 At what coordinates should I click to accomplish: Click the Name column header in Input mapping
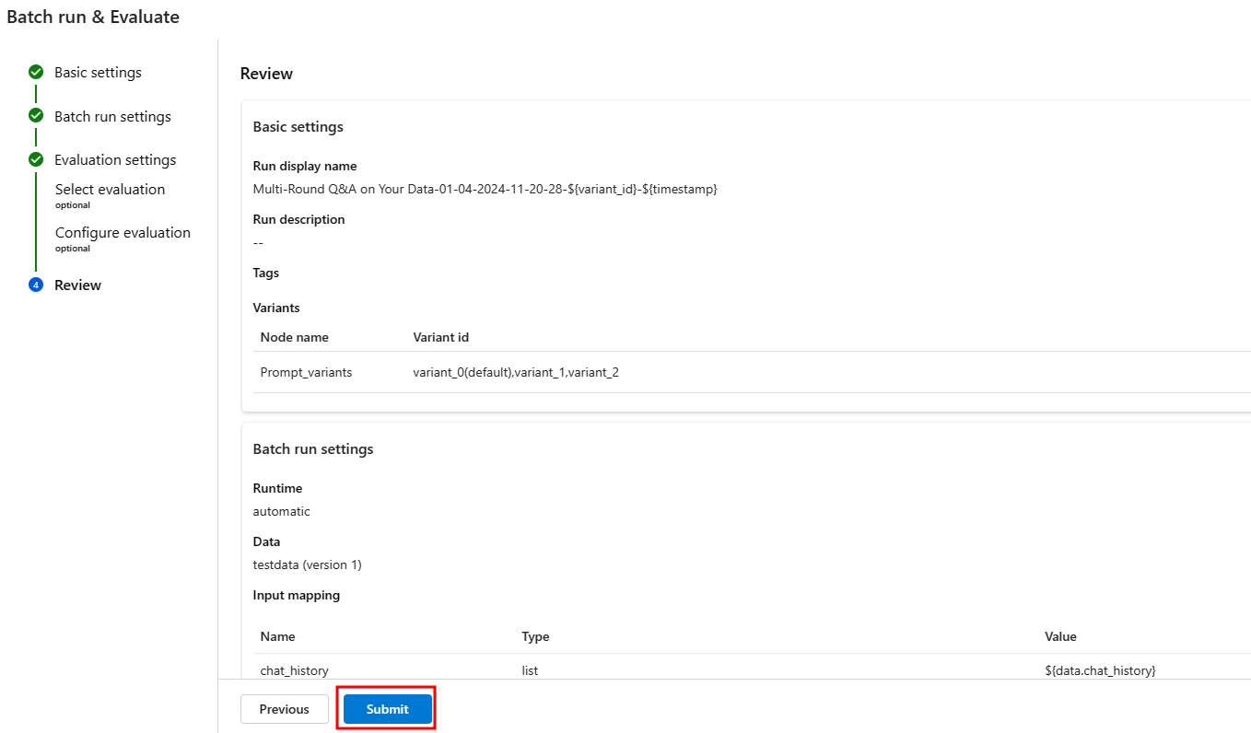pyautogui.click(x=277, y=636)
